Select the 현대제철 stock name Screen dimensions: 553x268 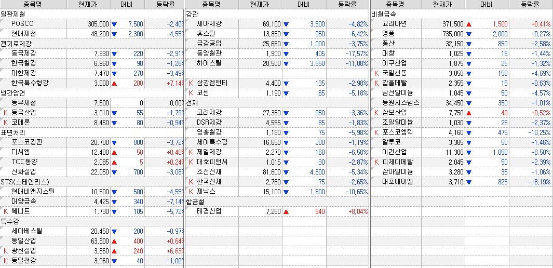[x=24, y=34]
